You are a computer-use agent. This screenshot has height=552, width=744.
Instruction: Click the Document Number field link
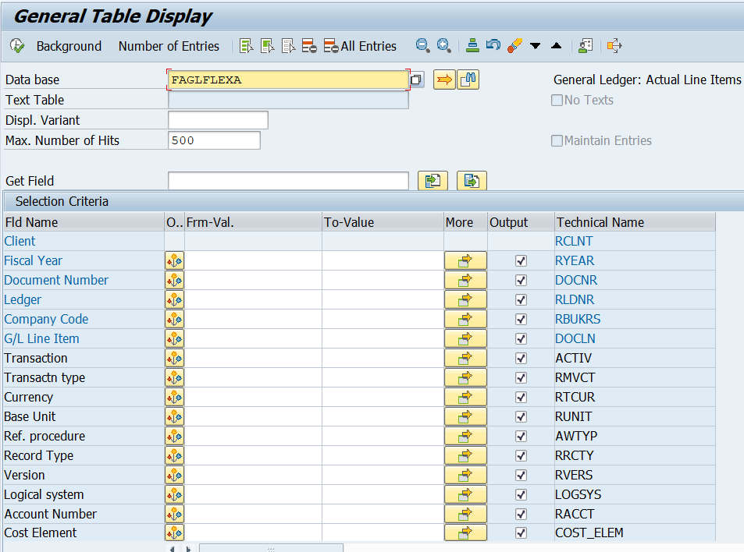pos(56,280)
